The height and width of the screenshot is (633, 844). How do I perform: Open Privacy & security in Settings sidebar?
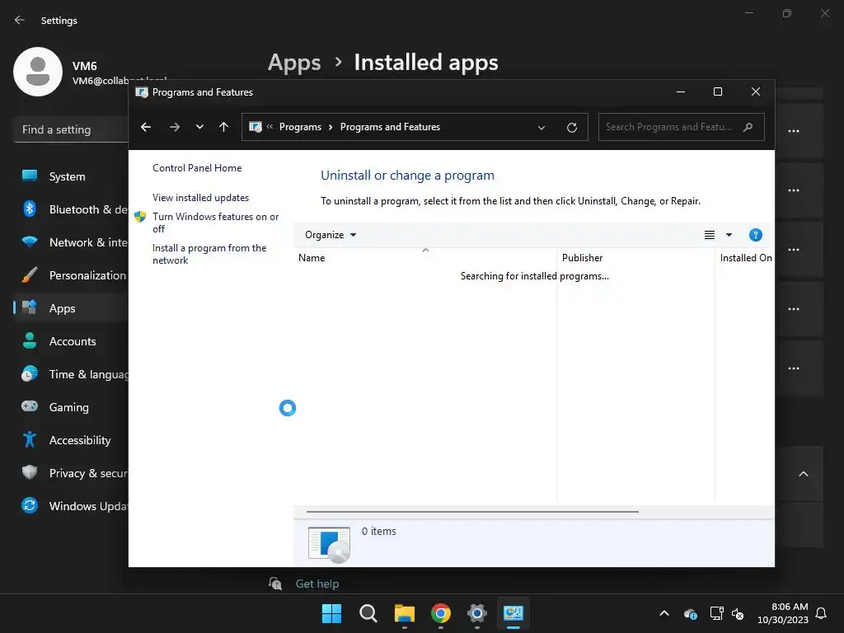pos(71,473)
